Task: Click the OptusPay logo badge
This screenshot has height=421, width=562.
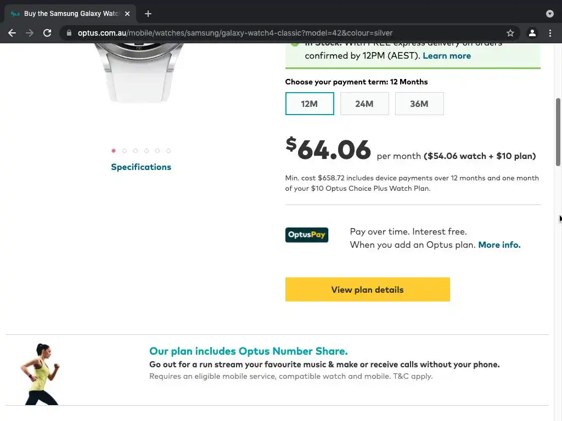Action: pos(307,235)
